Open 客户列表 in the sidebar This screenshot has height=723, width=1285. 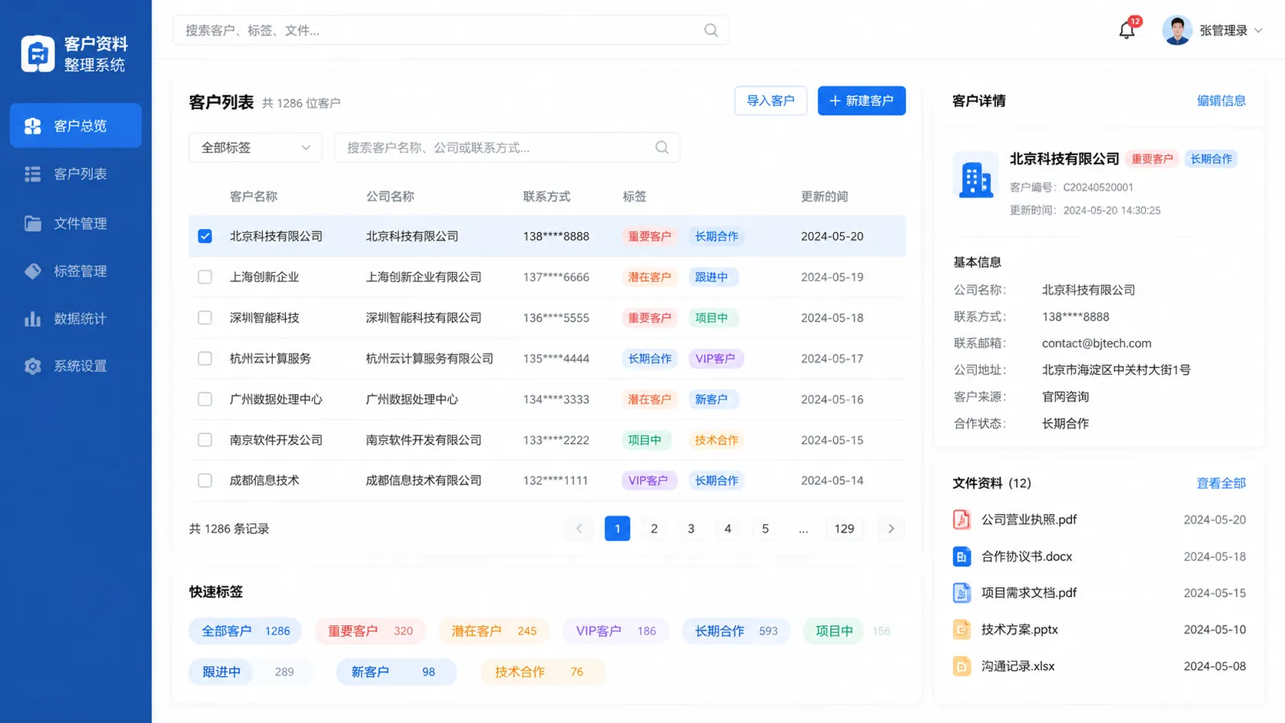(x=75, y=174)
